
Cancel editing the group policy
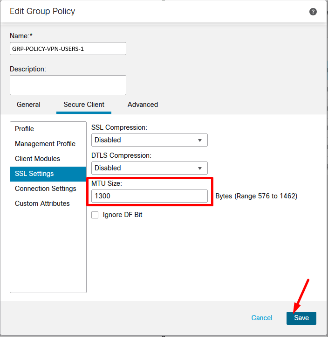pos(262,318)
